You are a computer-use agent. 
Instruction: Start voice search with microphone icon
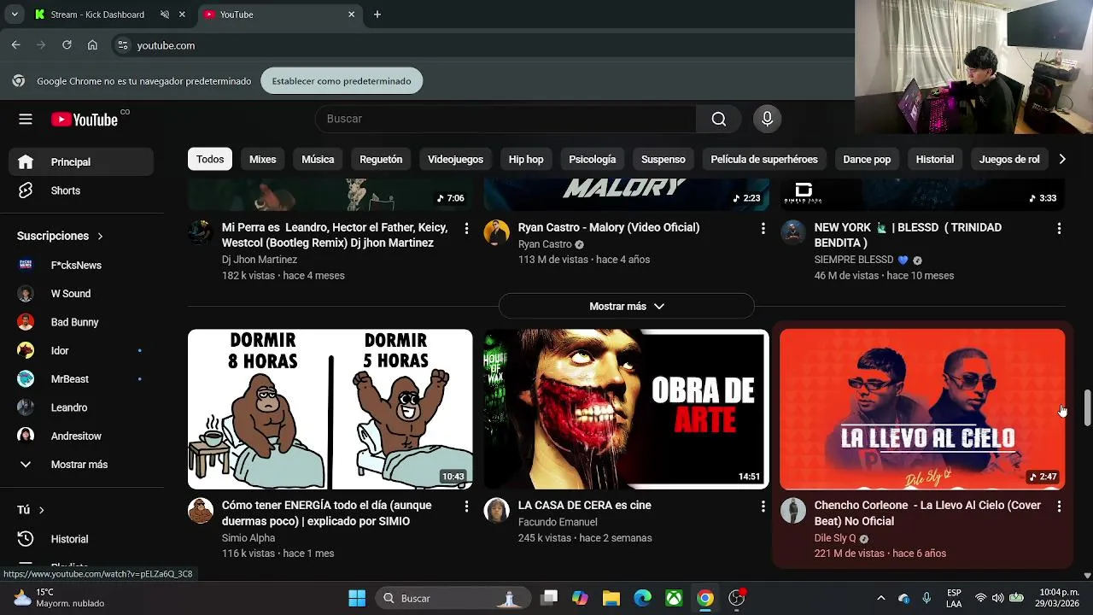tap(767, 119)
